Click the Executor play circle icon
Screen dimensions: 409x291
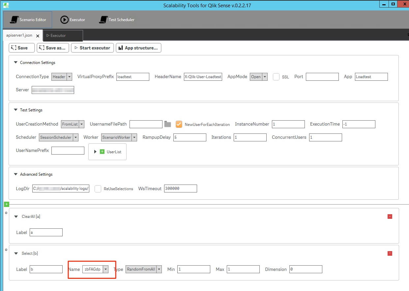[64, 20]
